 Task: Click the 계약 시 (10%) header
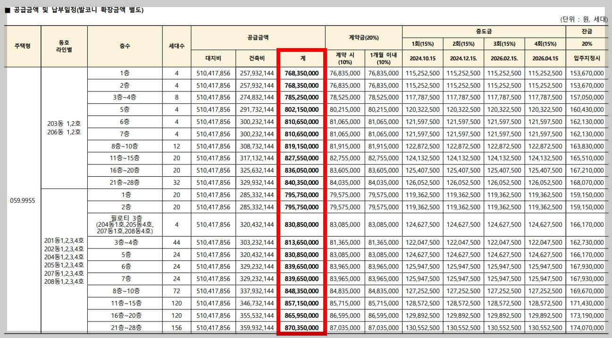click(344, 58)
